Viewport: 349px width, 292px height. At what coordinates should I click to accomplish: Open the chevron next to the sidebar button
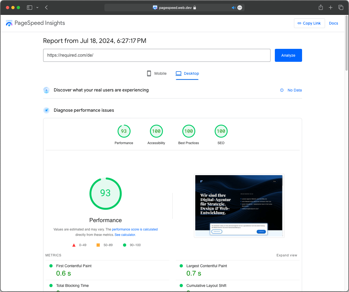pos(37,8)
